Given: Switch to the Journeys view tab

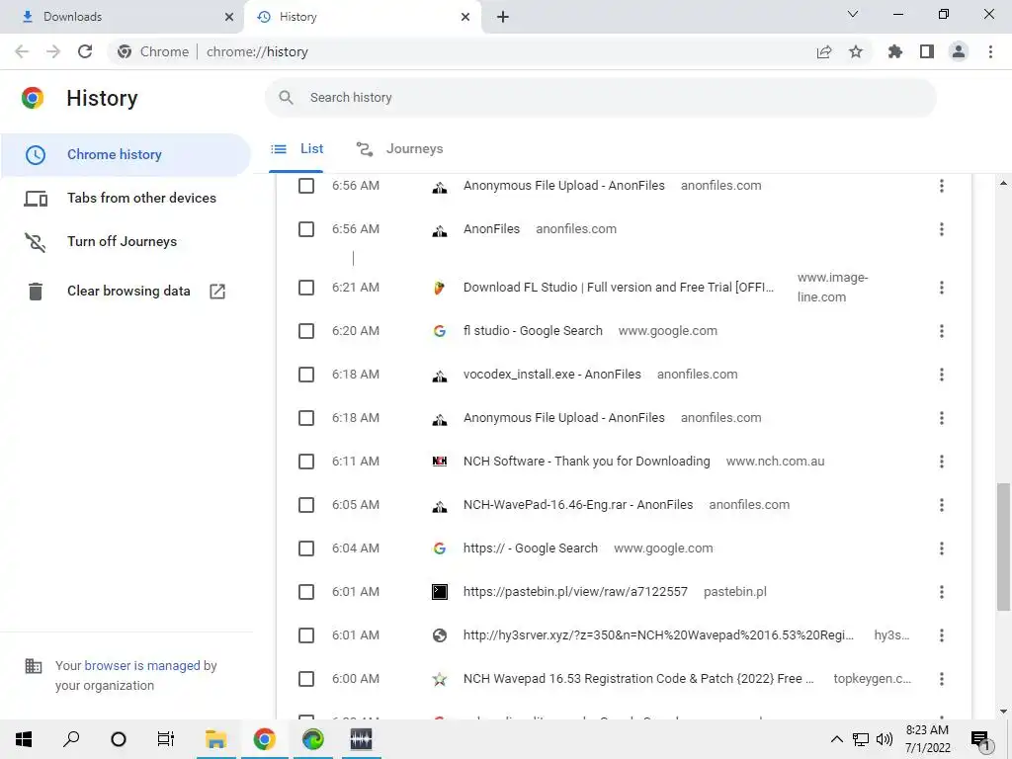Looking at the screenshot, I should coord(399,149).
